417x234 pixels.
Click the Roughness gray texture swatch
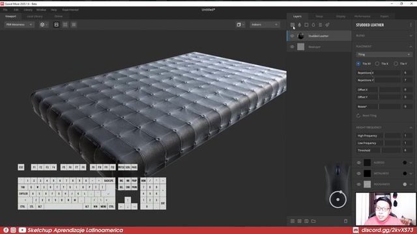(x=367, y=184)
